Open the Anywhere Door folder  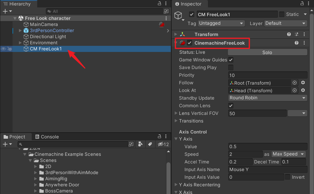[62, 185]
